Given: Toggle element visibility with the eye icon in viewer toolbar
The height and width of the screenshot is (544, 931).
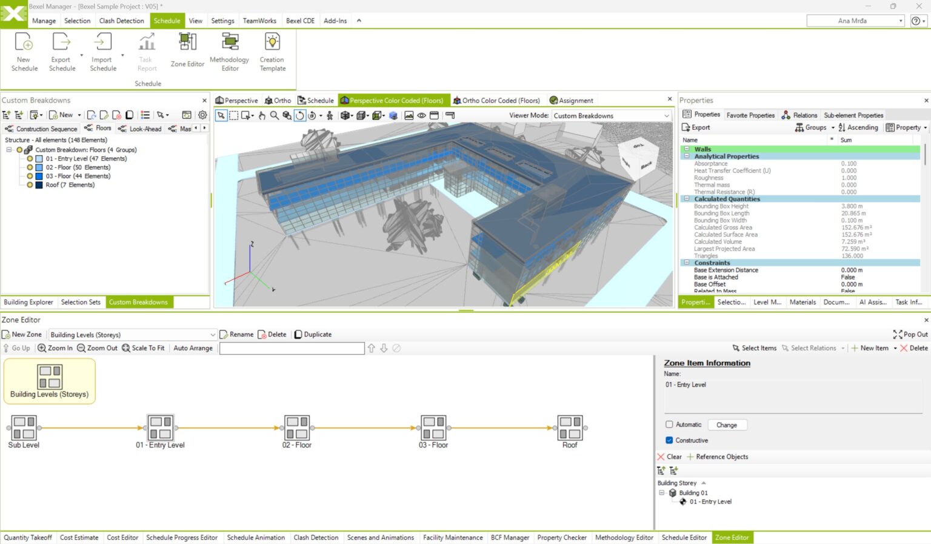Looking at the screenshot, I should click(421, 115).
